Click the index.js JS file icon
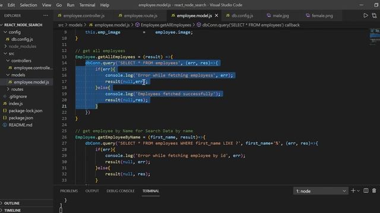Viewport: 380px width, 213px height. (x=5, y=104)
